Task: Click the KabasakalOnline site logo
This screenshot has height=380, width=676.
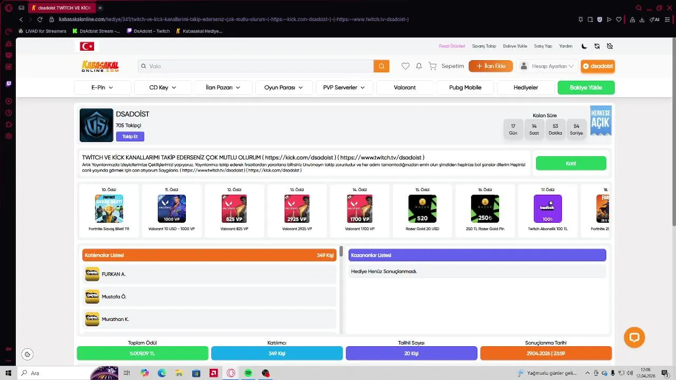Action: click(100, 66)
